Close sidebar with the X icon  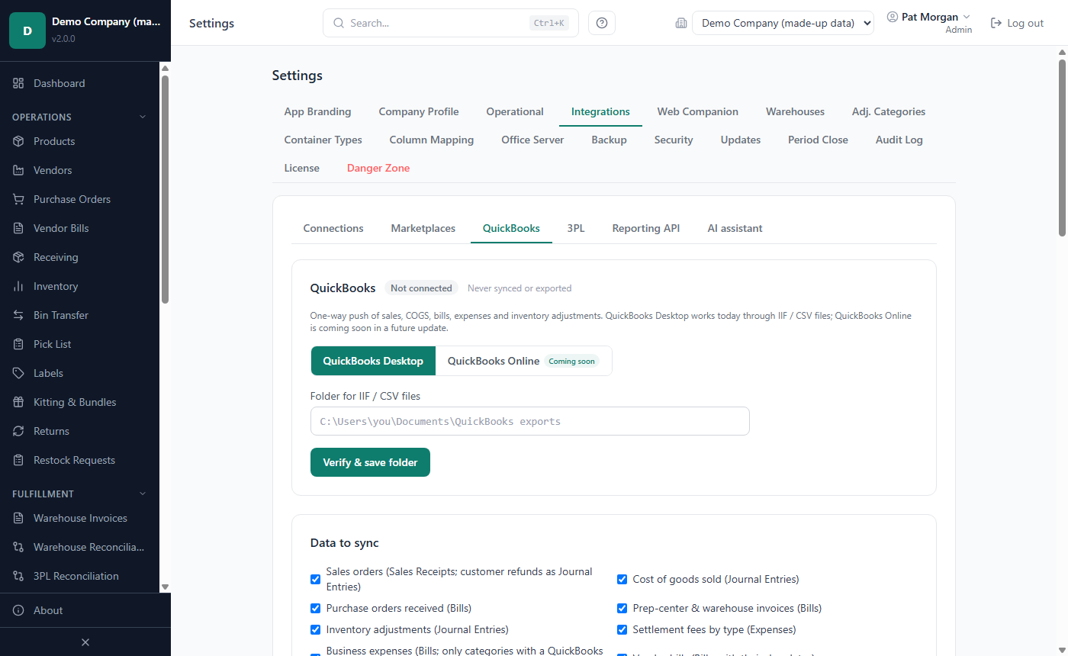click(x=85, y=642)
